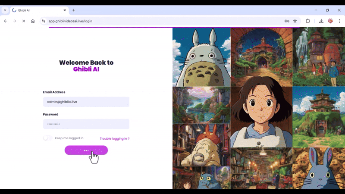Screen dimensions: 345x194
Task: Select the Totoro artwork thumbnail
Action: point(201,57)
